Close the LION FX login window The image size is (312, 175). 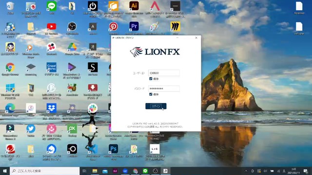pos(196,38)
